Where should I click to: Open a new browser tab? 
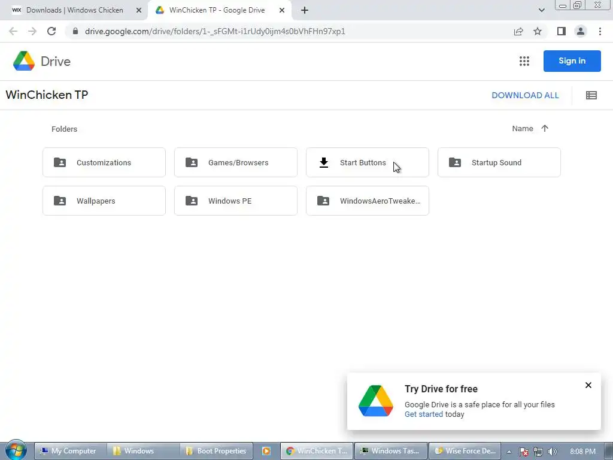click(305, 10)
